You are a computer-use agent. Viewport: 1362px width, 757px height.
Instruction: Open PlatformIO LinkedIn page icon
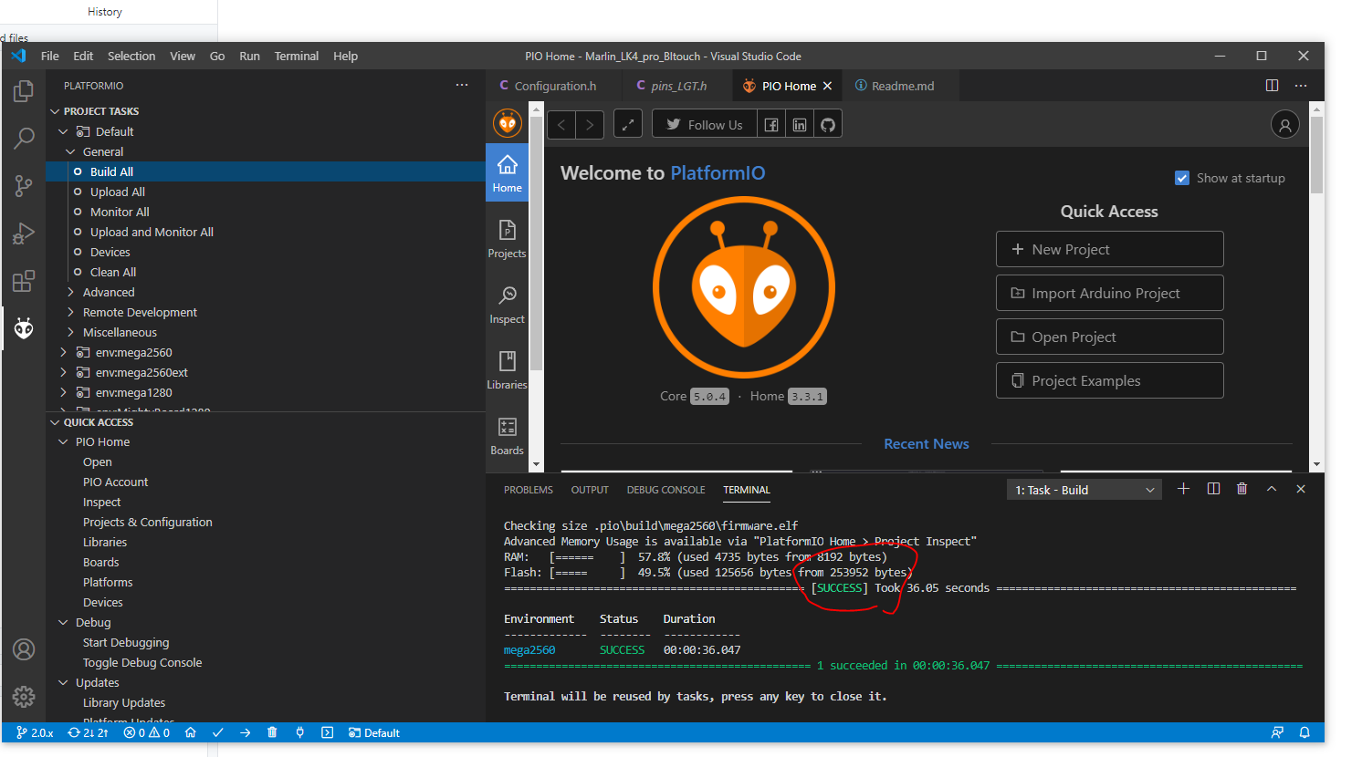pos(800,124)
